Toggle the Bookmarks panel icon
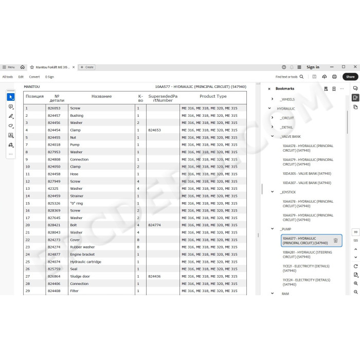 pos(355,98)
